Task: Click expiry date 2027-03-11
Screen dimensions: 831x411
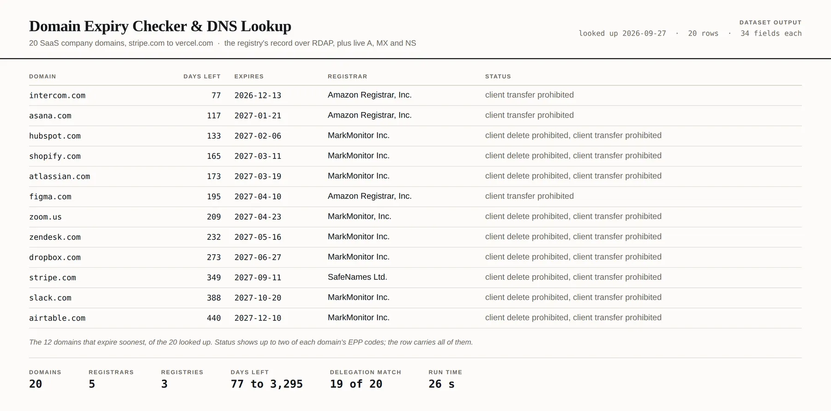Action: [x=258, y=156]
